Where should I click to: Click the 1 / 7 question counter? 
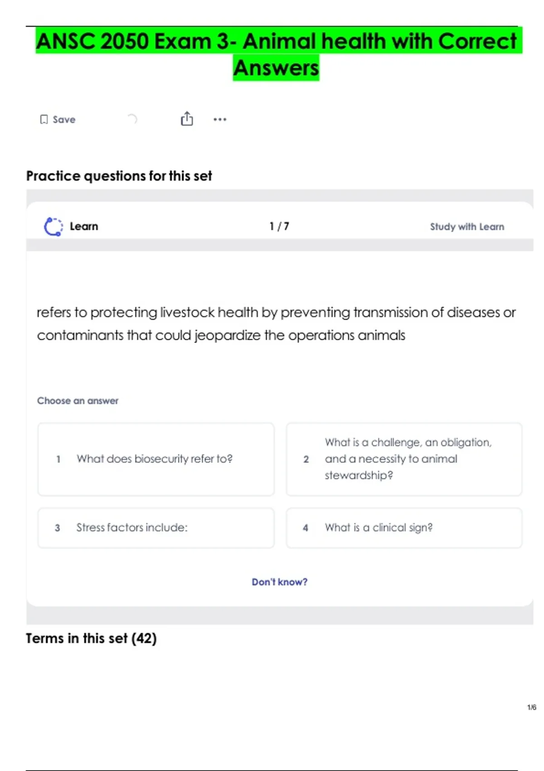279,226
